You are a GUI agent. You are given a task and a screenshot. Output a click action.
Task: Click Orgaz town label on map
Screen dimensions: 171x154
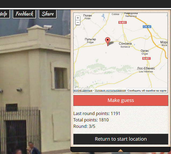point(145,52)
